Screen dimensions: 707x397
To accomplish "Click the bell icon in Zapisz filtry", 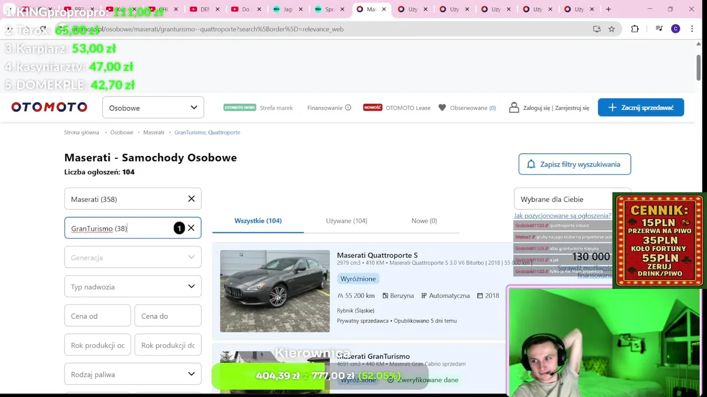I will tap(531, 164).
